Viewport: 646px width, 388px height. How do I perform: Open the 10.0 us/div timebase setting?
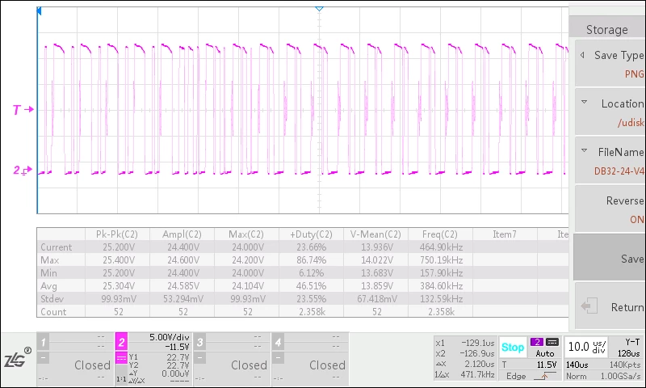coord(587,347)
